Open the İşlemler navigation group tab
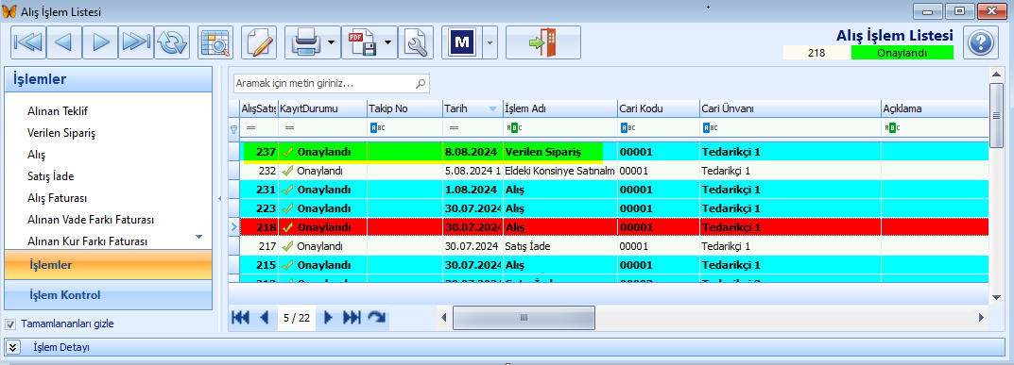Viewport: 1014px width, 365px height. click(108, 264)
